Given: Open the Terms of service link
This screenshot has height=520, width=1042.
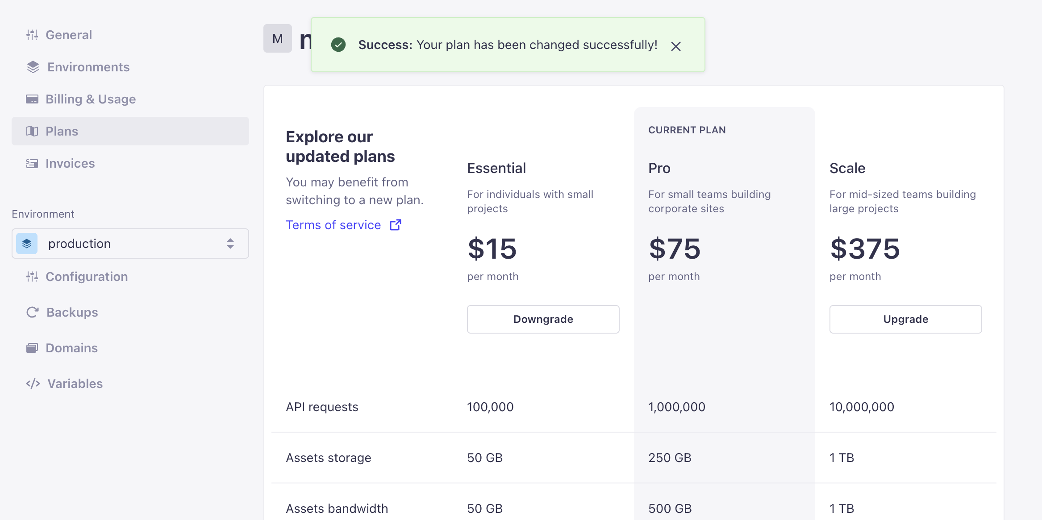Looking at the screenshot, I should (333, 225).
